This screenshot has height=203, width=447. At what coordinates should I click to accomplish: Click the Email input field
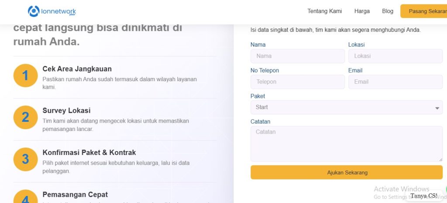click(395, 82)
